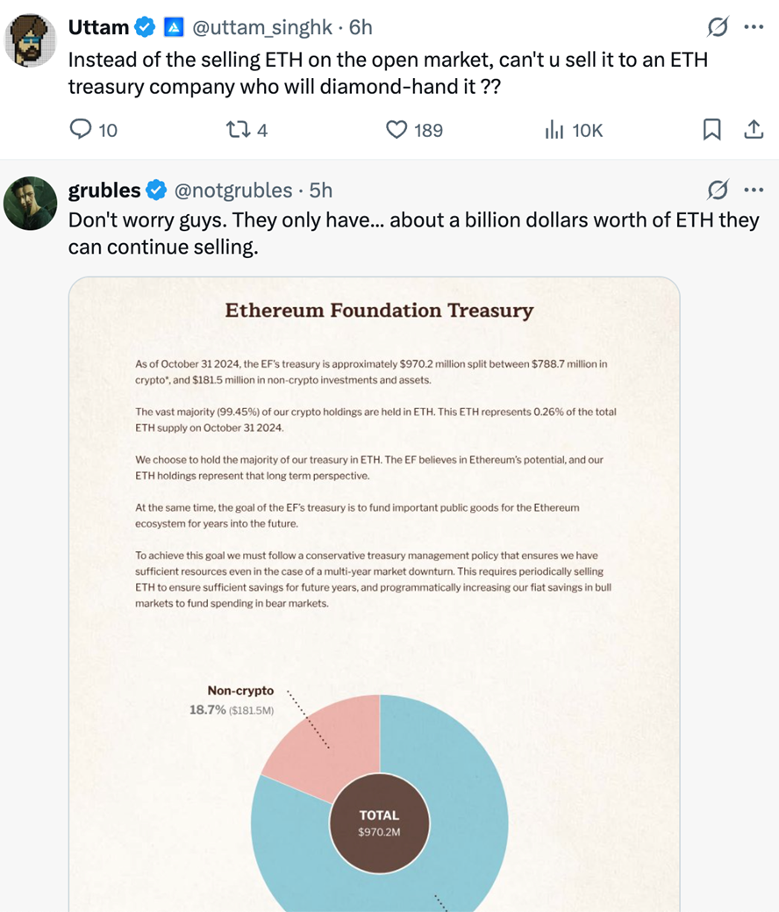
Task: Open Uttam's tweet via the 6h timestamp
Action: (361, 28)
